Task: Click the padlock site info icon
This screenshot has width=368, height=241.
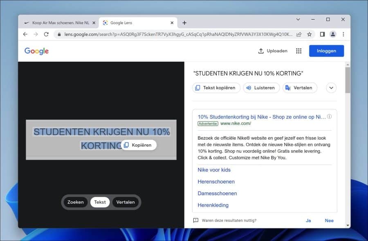Action: coord(59,34)
